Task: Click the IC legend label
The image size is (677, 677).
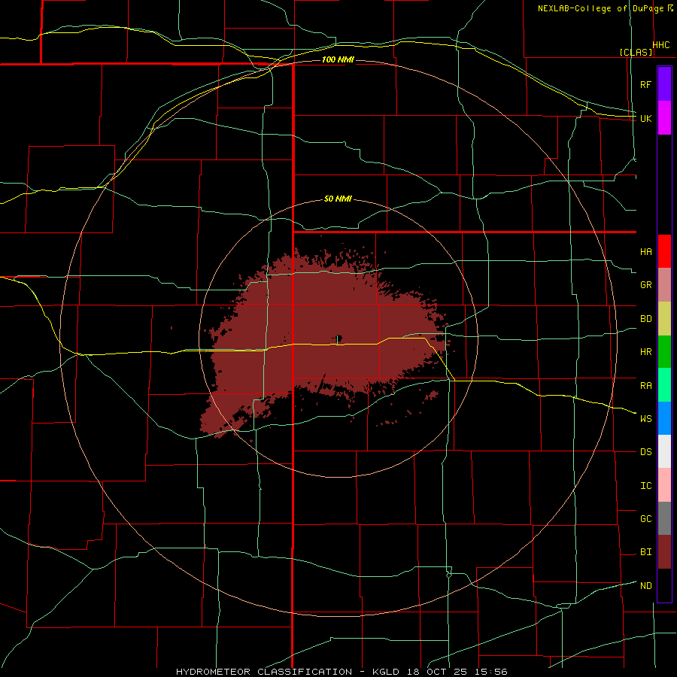Action: coord(645,486)
